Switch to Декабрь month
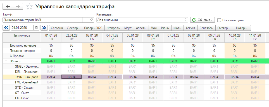This screenshot has width=269, height=107. tap(73, 28)
